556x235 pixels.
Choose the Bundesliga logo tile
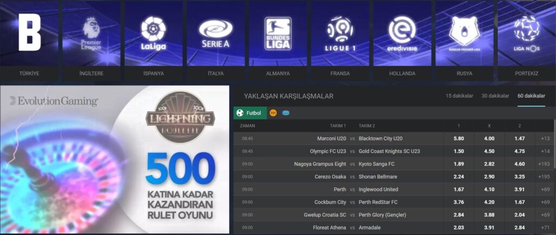coord(277,33)
